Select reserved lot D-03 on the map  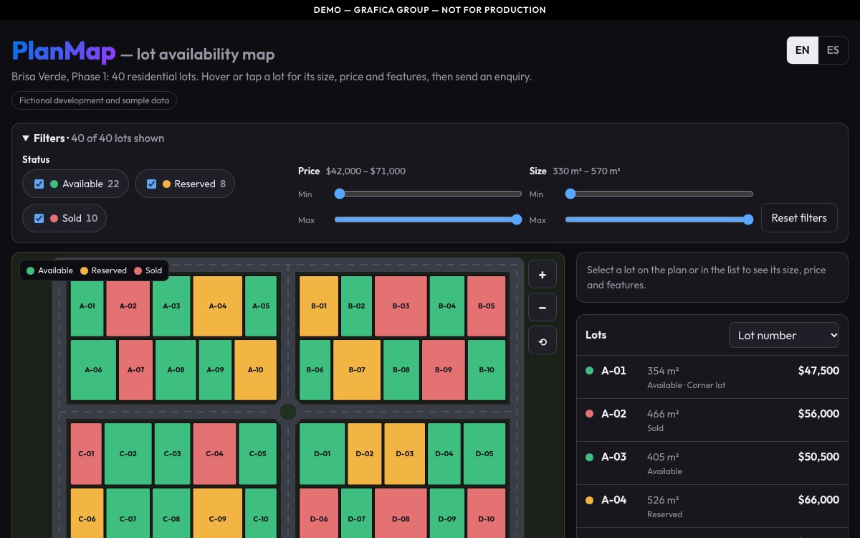pos(405,454)
